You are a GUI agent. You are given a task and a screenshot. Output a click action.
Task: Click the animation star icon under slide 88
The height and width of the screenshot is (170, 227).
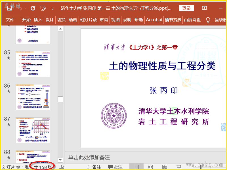(x=9, y=157)
